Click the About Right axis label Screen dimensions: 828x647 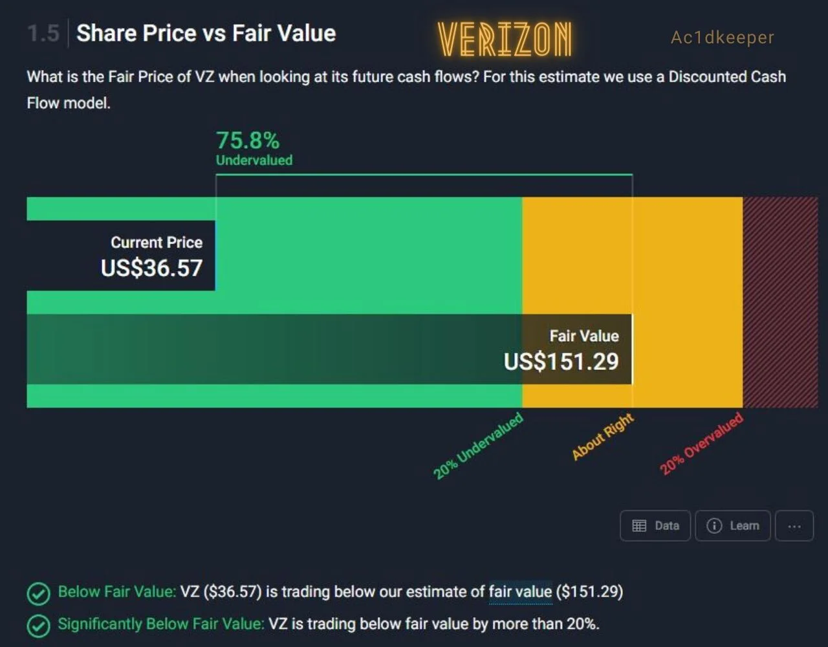click(x=603, y=437)
